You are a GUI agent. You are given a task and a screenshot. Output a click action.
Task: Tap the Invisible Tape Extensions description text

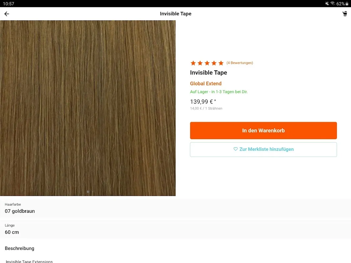29,261
